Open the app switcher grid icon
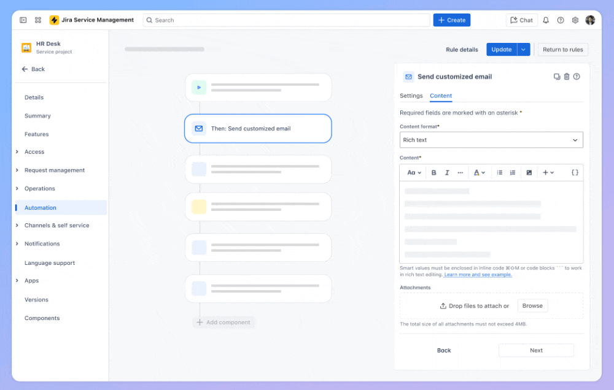The image size is (614, 390). click(x=38, y=20)
